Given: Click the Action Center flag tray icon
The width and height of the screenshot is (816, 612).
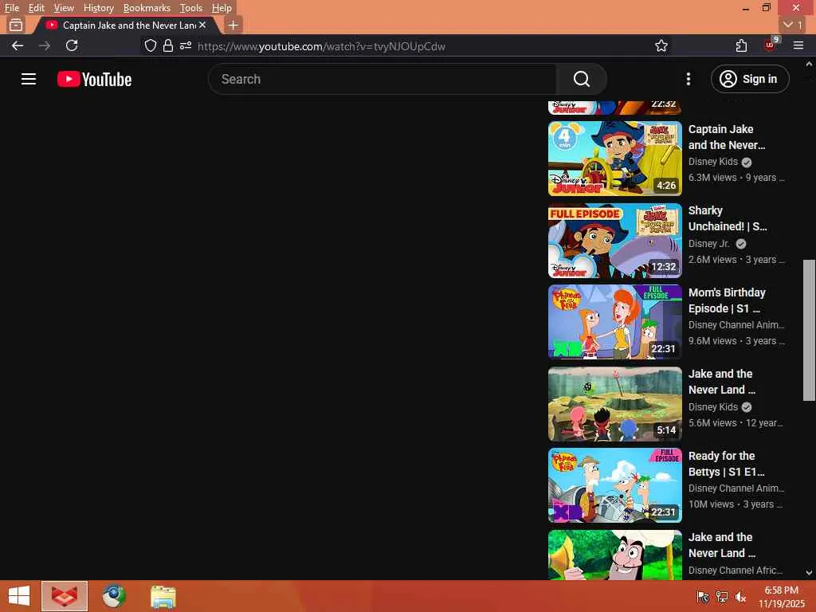Looking at the screenshot, I should click(x=703, y=597).
